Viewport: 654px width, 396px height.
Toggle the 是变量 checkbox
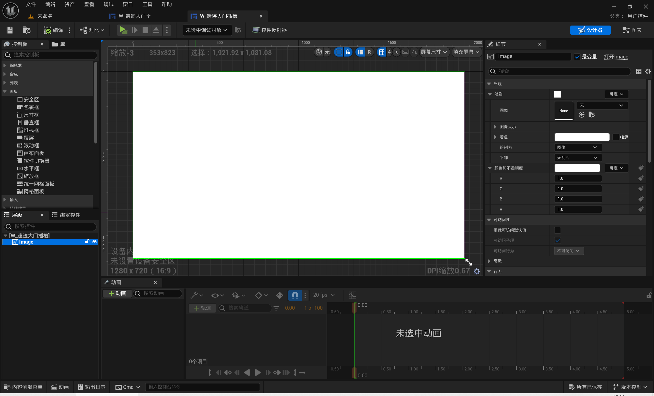577,57
